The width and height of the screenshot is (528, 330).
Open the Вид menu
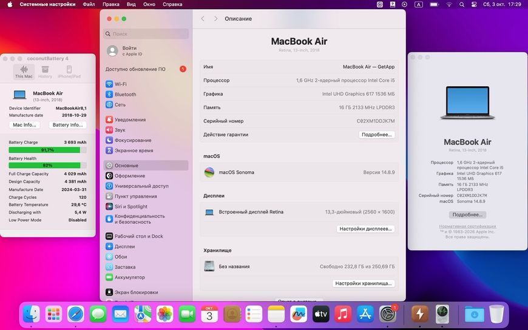131,4
